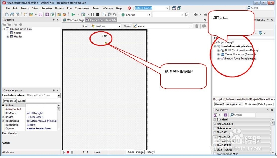Click the macro play button in status bar
Screen dimensions: 277x158
(64, 152)
